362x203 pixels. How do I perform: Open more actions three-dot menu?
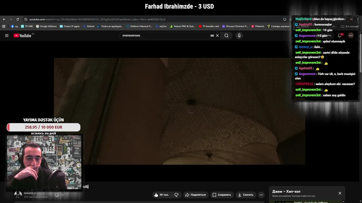coord(261,195)
